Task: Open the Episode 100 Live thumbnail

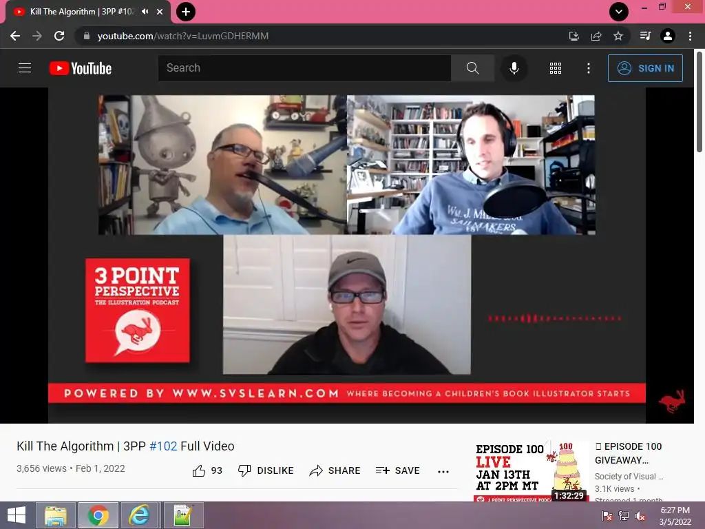Action: (531, 471)
